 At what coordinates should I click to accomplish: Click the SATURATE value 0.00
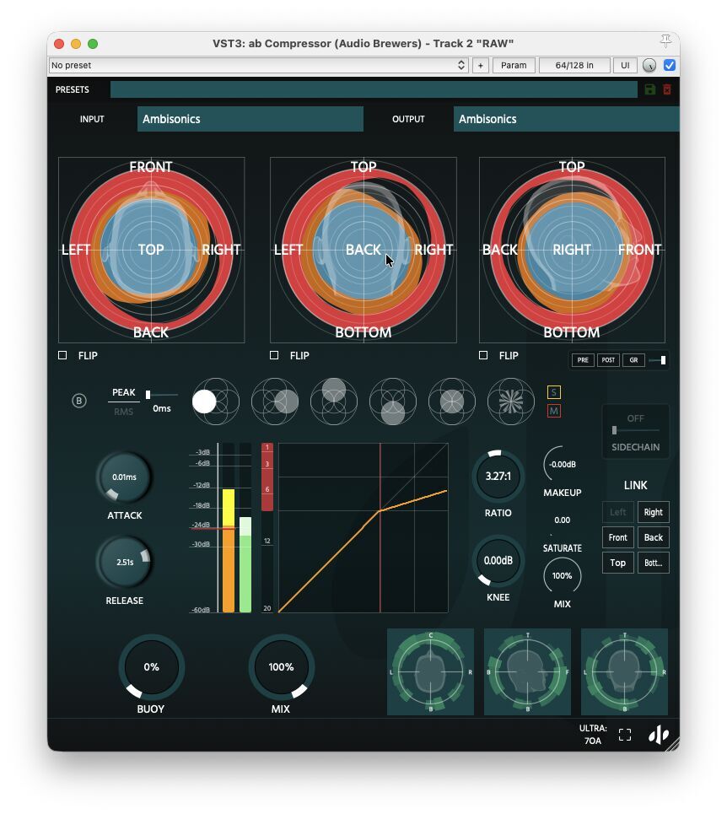(x=562, y=520)
